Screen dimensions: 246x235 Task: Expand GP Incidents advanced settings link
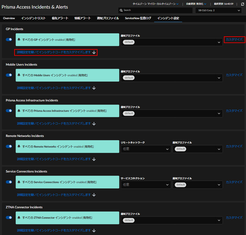click(x=54, y=52)
